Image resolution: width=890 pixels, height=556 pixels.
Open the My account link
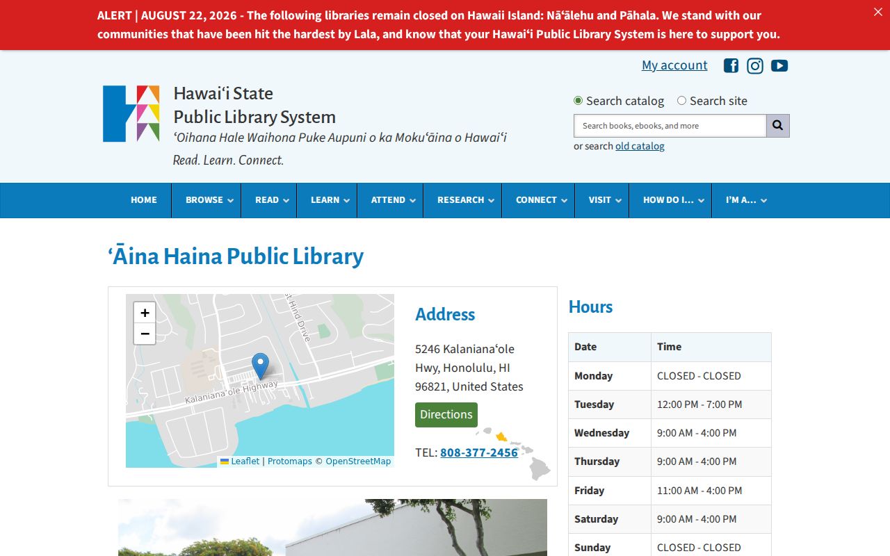click(x=674, y=65)
